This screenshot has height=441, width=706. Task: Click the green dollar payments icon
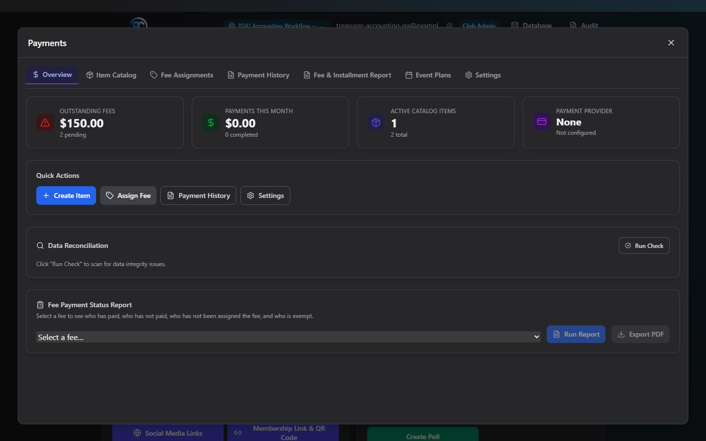click(x=211, y=122)
